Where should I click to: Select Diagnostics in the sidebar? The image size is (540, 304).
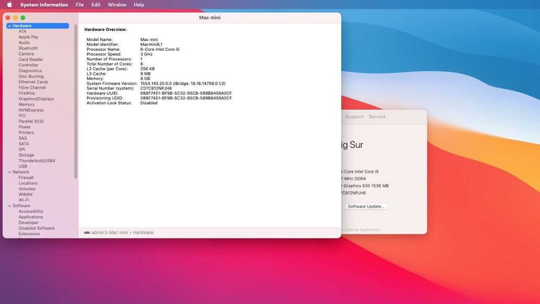click(x=30, y=71)
